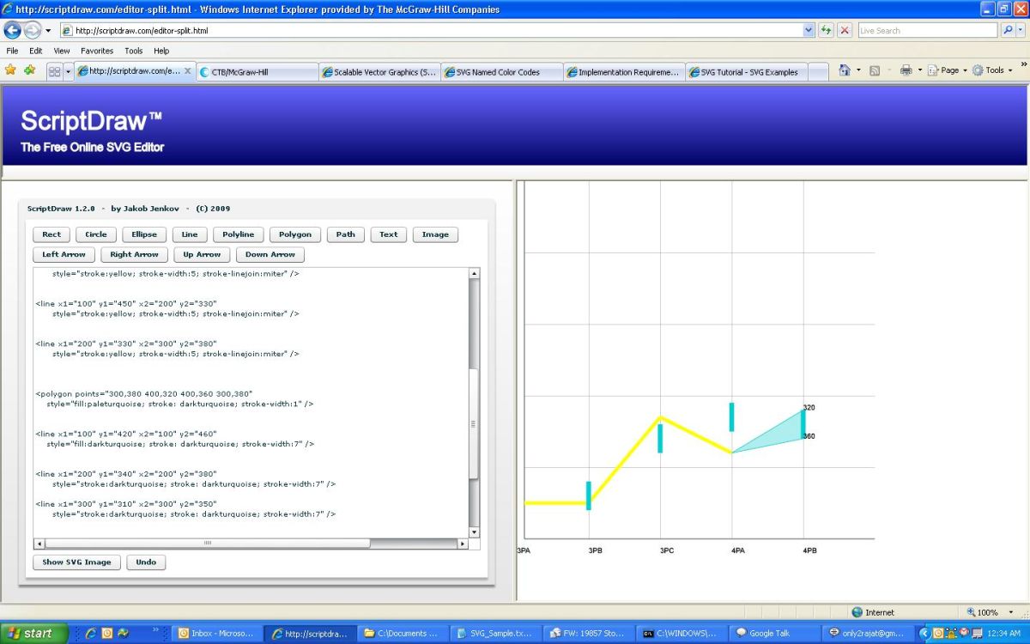Click the polygon points line in code
Viewport: 1030px width, 644px height.
(x=144, y=393)
